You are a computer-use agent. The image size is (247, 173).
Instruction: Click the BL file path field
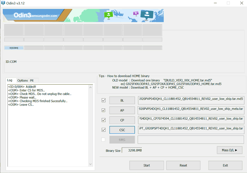(191, 100)
